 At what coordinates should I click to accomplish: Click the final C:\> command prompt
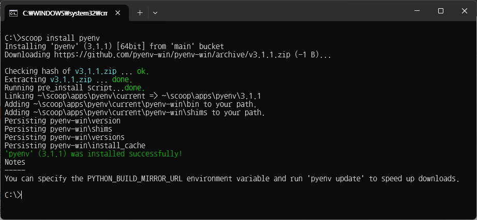tap(13, 195)
